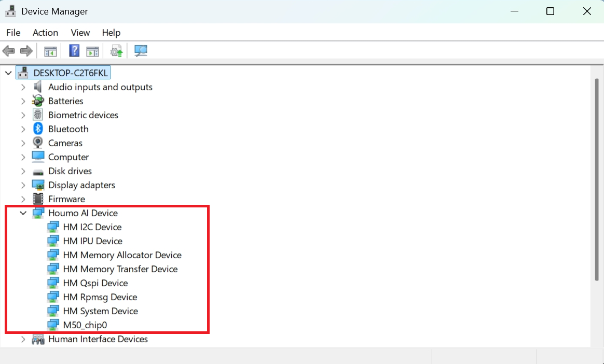Expand the Batteries category
The image size is (604, 364).
pyautogui.click(x=23, y=101)
